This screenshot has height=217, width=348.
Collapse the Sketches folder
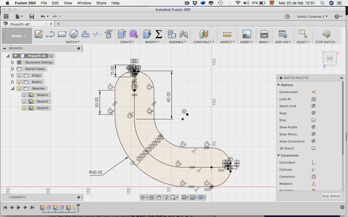(13, 88)
